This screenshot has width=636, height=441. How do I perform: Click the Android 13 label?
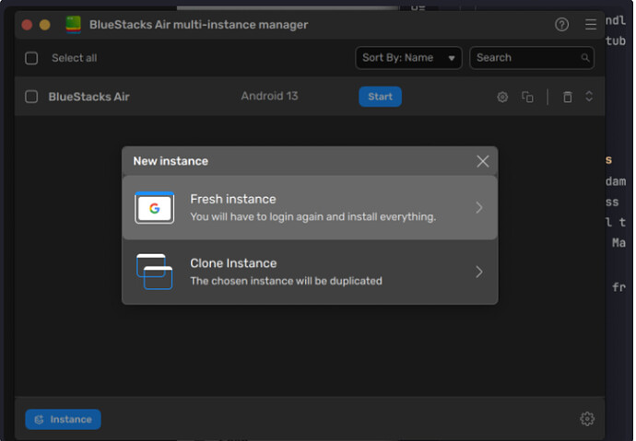tap(269, 96)
